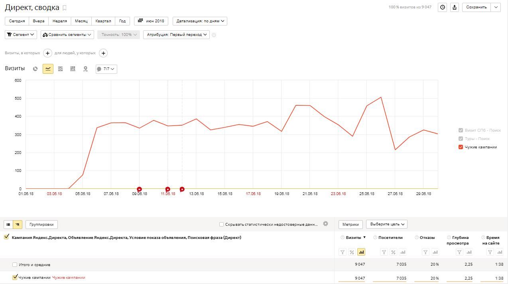Expand the Атрибуция: Первый переход dropdown
Viewport: 508px width, 284px height.
coord(176,35)
